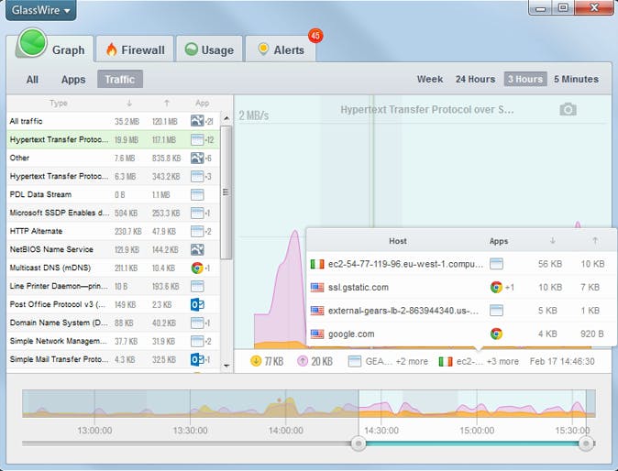Select the All traffic row
The height and width of the screenshot is (471, 618).
[x=113, y=121]
